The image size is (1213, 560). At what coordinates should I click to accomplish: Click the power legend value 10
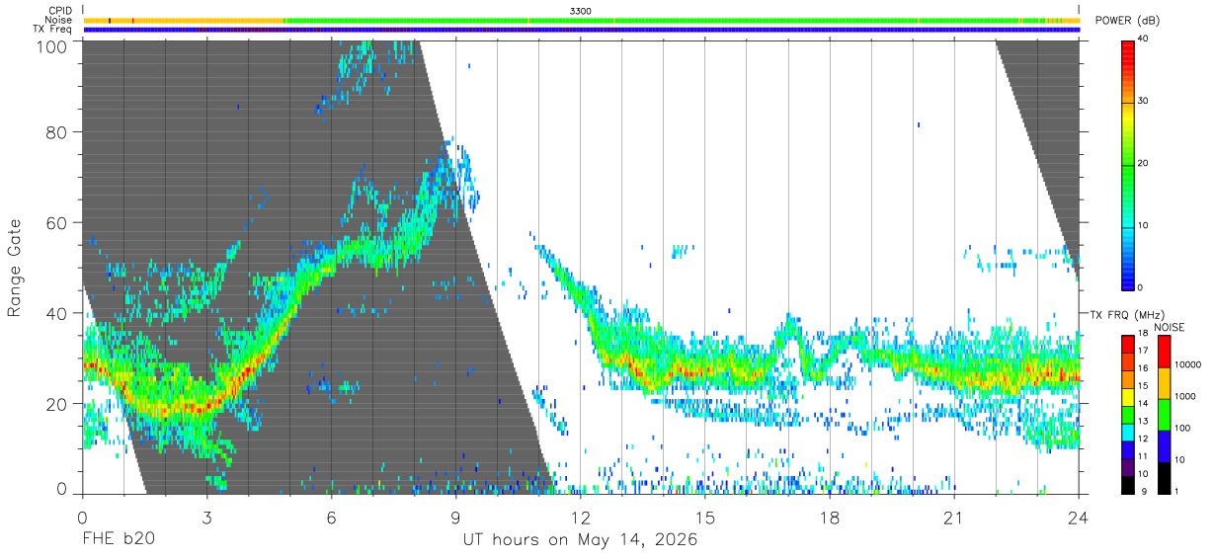pos(1144,225)
